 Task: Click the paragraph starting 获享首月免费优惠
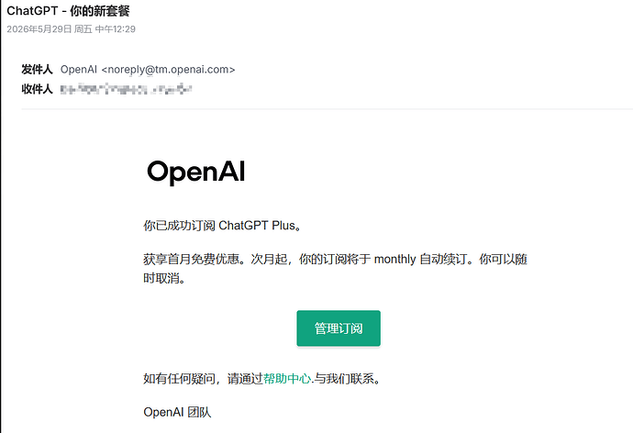(x=335, y=269)
